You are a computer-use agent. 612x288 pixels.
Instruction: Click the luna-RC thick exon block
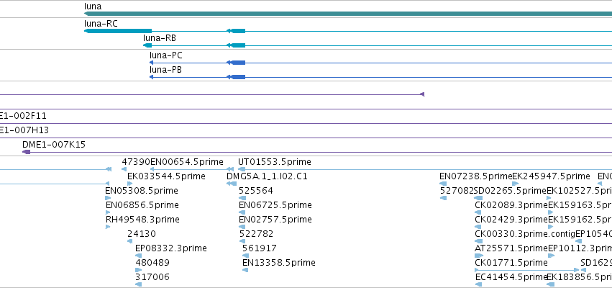click(118, 31)
